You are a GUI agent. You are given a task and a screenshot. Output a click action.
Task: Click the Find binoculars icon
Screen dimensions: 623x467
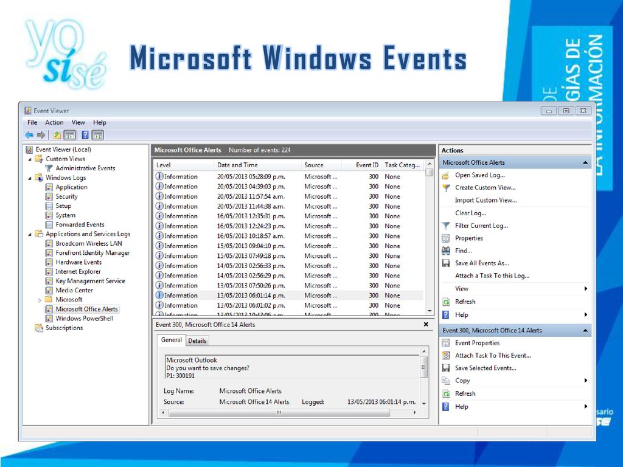coord(446,251)
